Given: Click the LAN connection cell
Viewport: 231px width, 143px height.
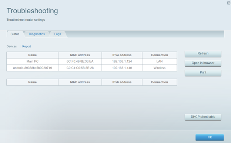Looking at the screenshot, I should pyautogui.click(x=160, y=61).
